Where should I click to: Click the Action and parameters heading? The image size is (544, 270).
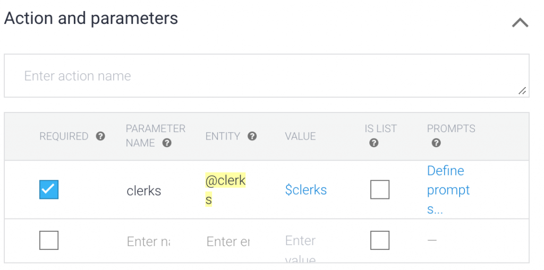[91, 19]
